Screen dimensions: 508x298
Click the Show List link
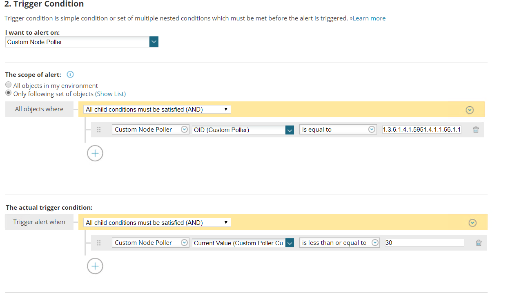[110, 94]
